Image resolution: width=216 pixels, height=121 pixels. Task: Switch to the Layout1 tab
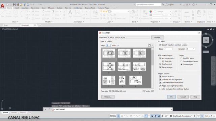14,113
